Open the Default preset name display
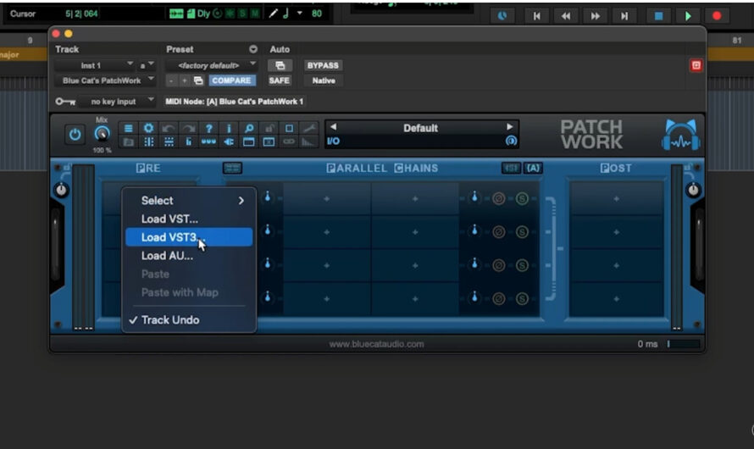Screen dimensions: 754x449 click(x=421, y=128)
